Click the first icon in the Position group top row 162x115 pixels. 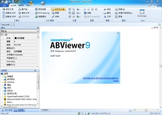(70, 9)
